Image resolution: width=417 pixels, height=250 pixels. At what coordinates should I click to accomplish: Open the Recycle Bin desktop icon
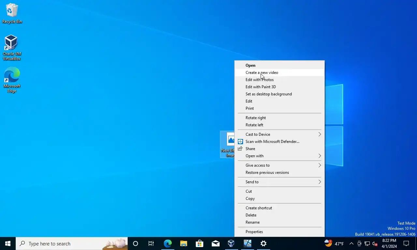[12, 13]
